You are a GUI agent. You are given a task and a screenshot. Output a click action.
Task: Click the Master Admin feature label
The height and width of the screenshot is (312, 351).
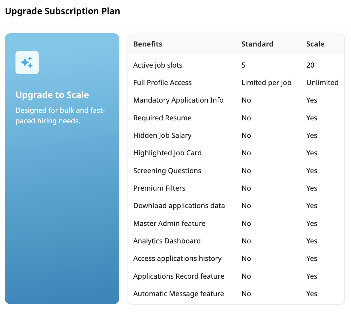point(169,224)
